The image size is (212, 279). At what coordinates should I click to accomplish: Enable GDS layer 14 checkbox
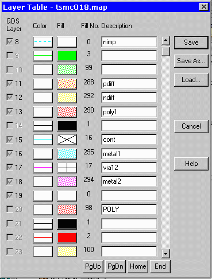click(x=10, y=126)
